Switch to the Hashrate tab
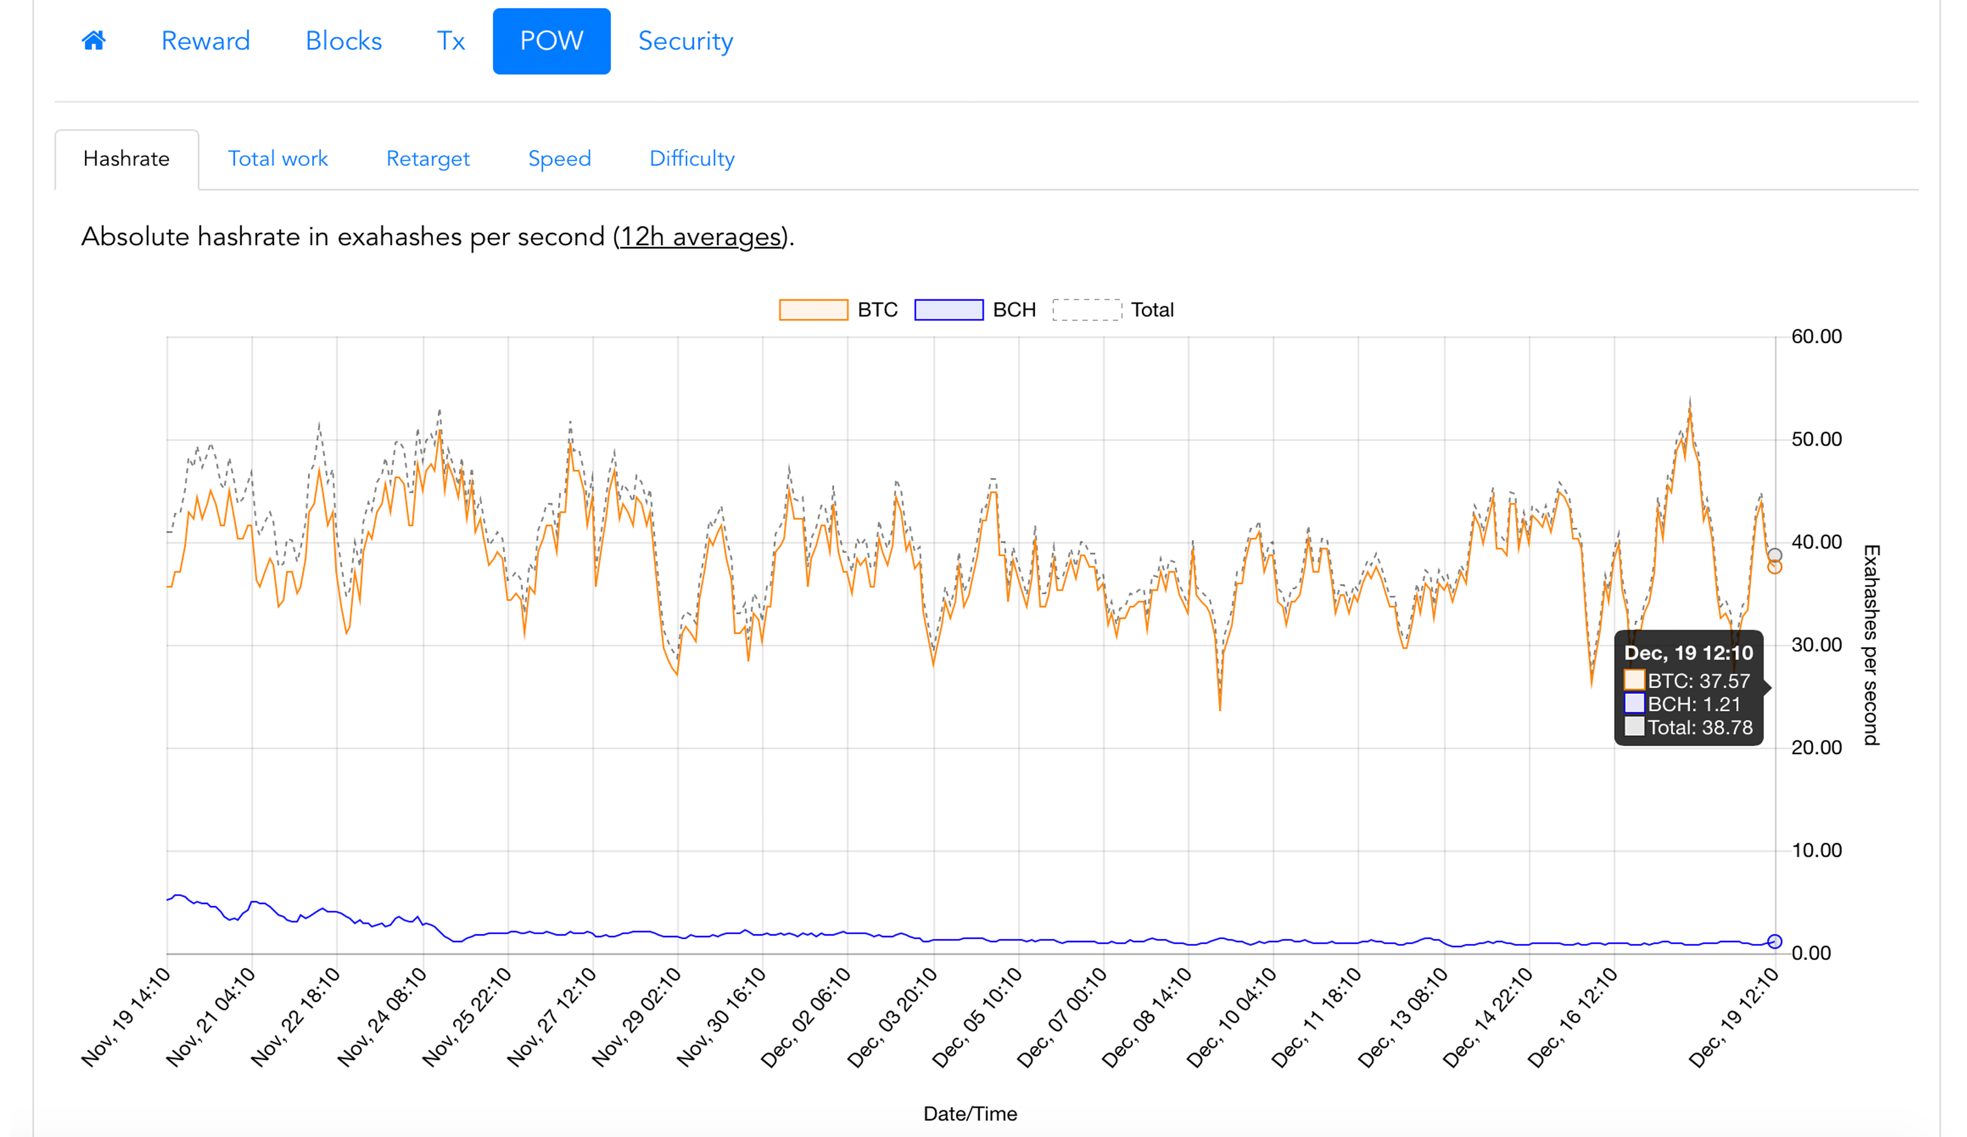Screen dimensions: 1967x1137 pyautogui.click(x=126, y=160)
